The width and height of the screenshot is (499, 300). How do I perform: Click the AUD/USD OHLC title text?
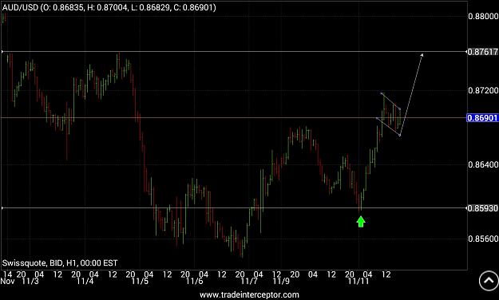click(109, 7)
